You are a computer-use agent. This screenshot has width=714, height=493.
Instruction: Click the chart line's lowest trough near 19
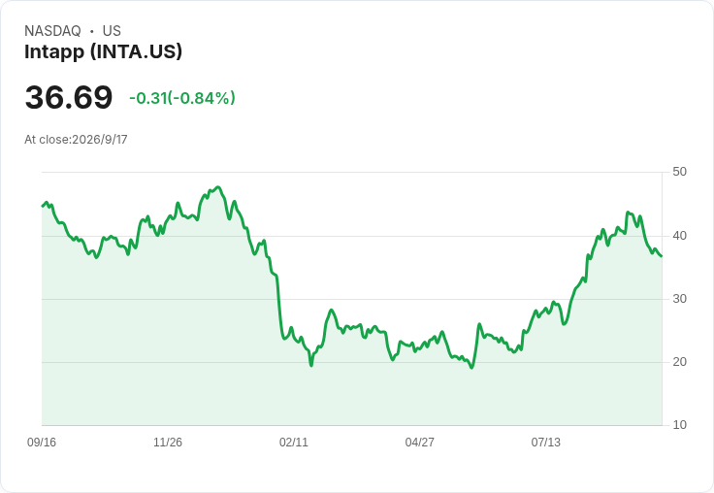click(471, 367)
